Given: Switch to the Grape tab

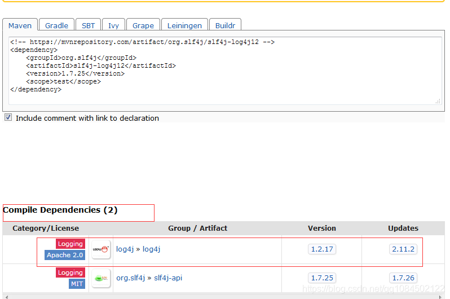Looking at the screenshot, I should click(143, 25).
